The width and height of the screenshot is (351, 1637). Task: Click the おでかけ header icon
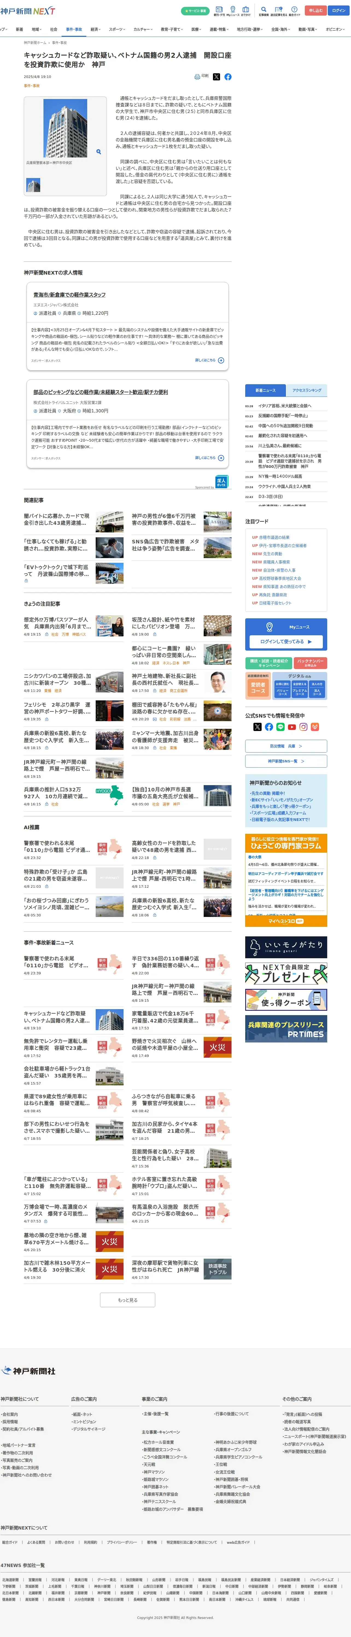click(x=246, y=11)
